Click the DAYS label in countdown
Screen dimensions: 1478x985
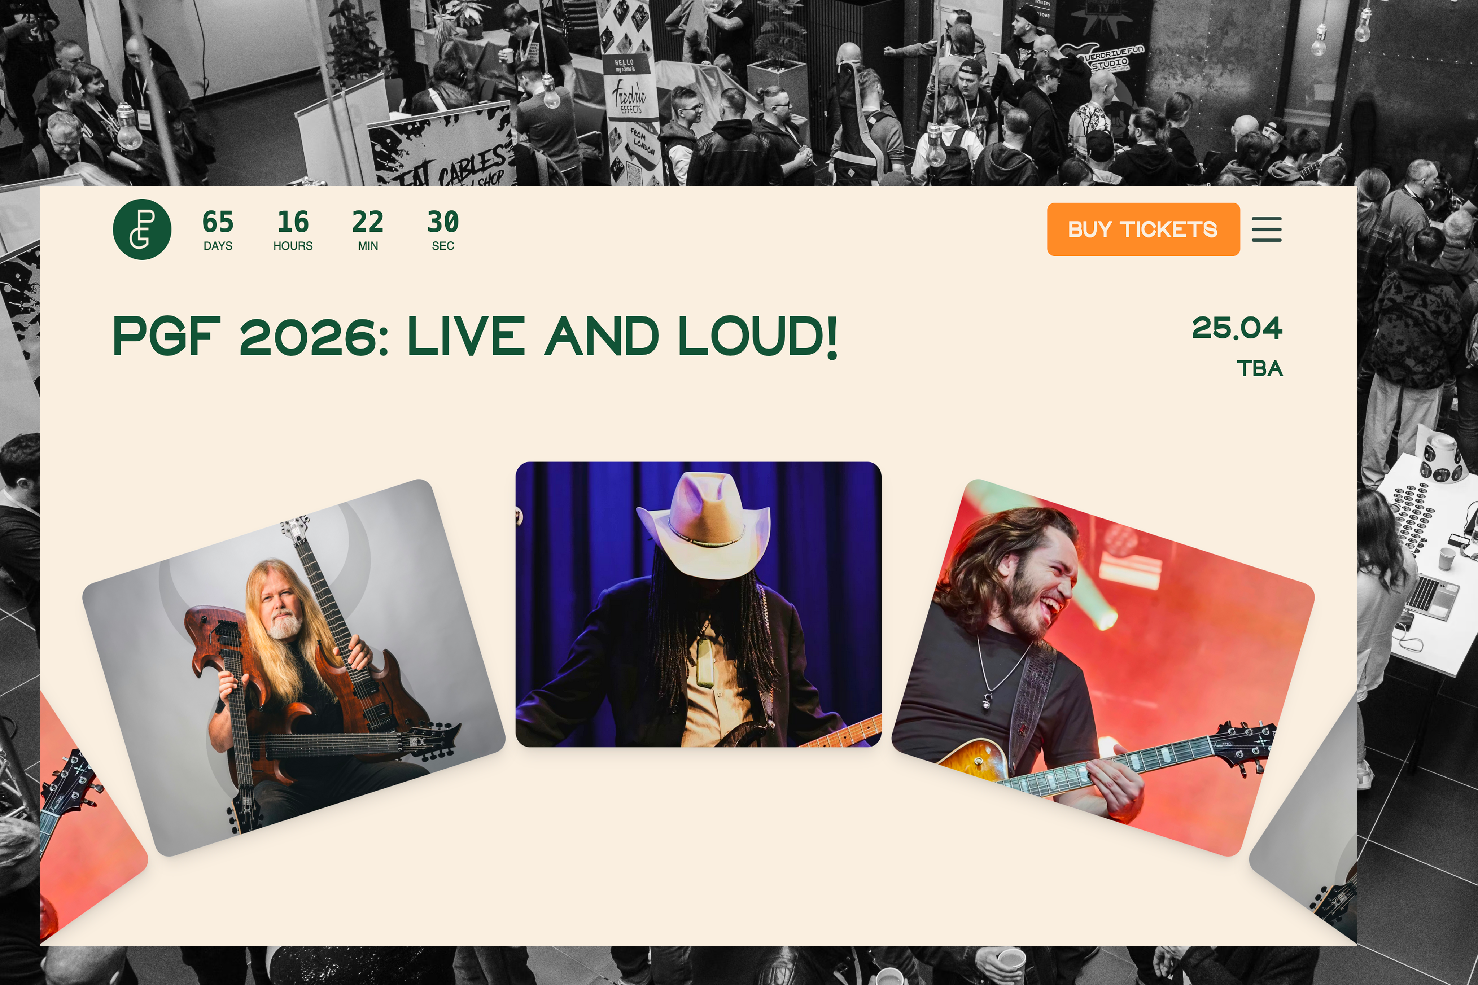point(218,246)
